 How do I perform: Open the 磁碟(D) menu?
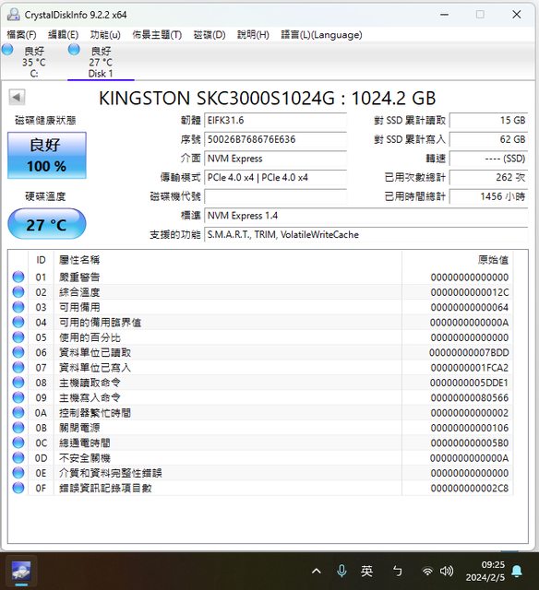(x=210, y=35)
